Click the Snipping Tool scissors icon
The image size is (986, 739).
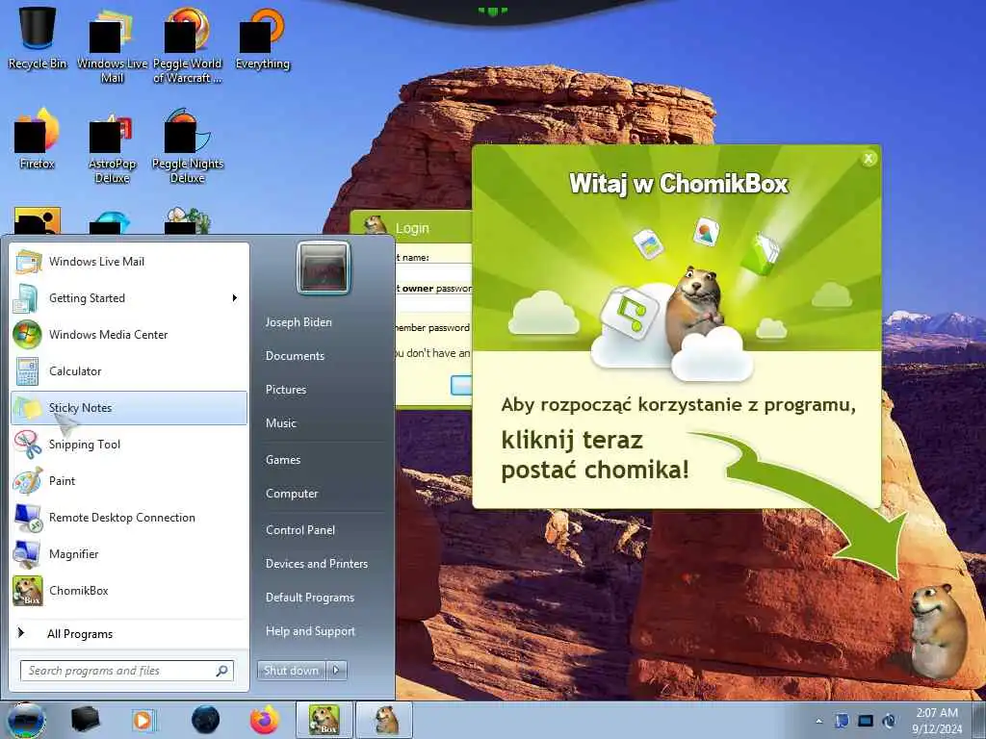point(28,445)
